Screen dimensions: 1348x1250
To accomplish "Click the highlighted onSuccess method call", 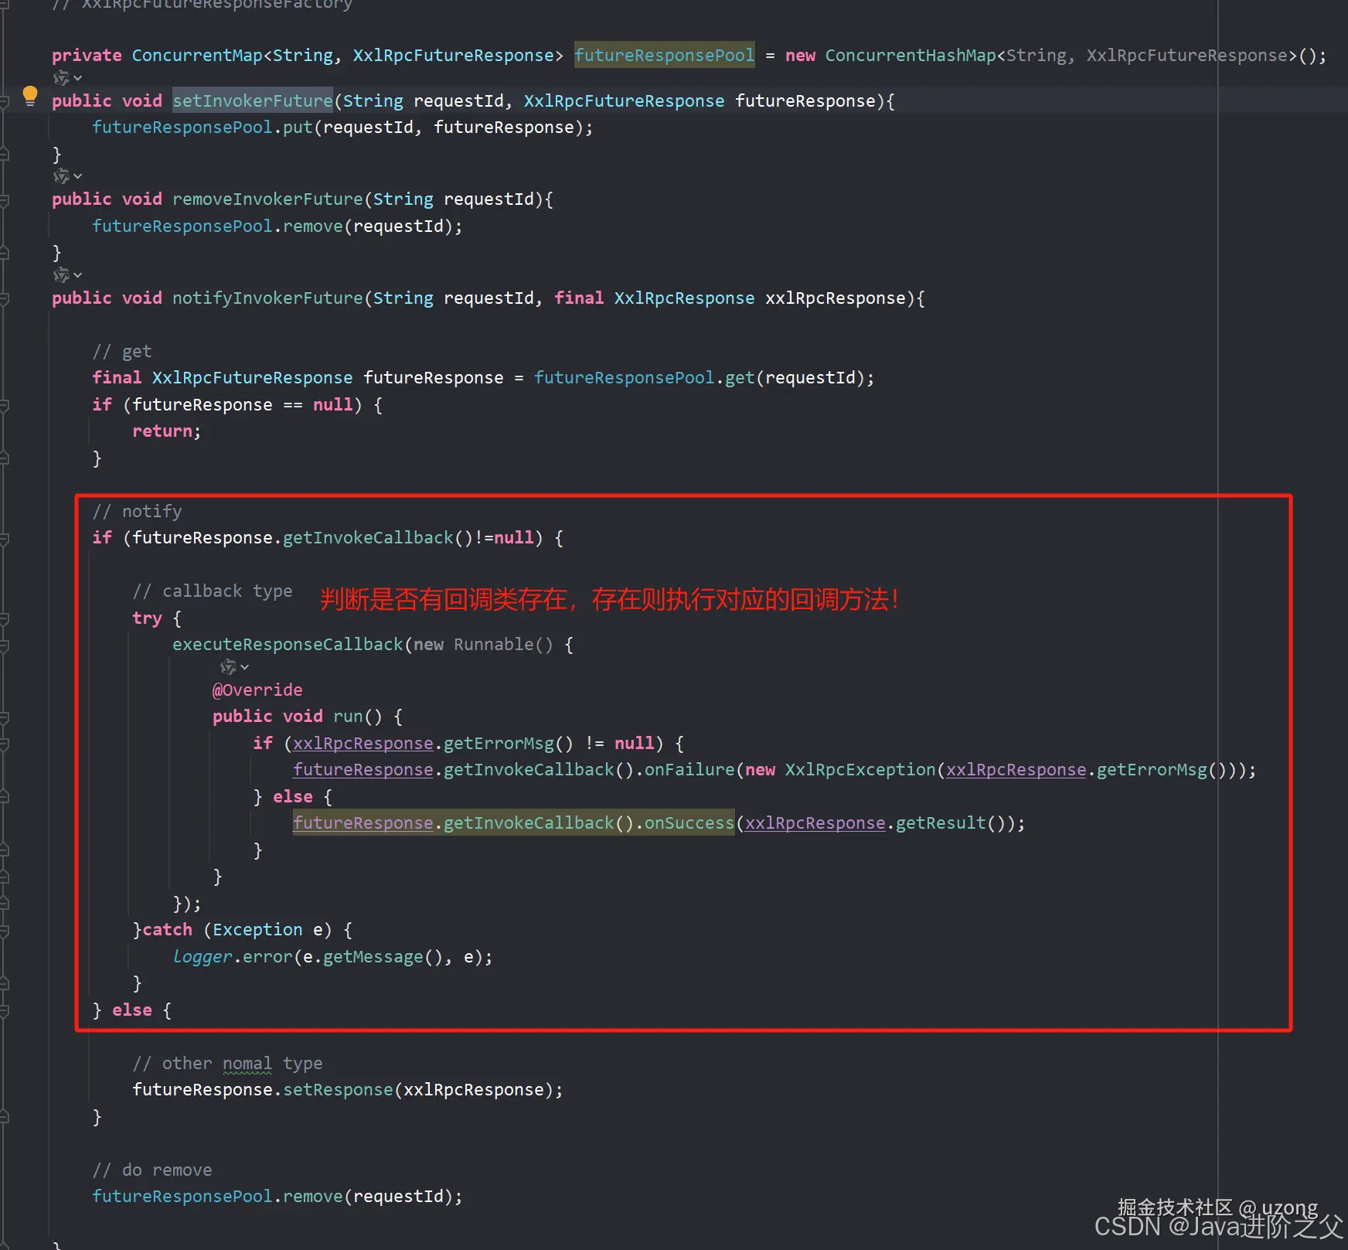I will (x=689, y=823).
